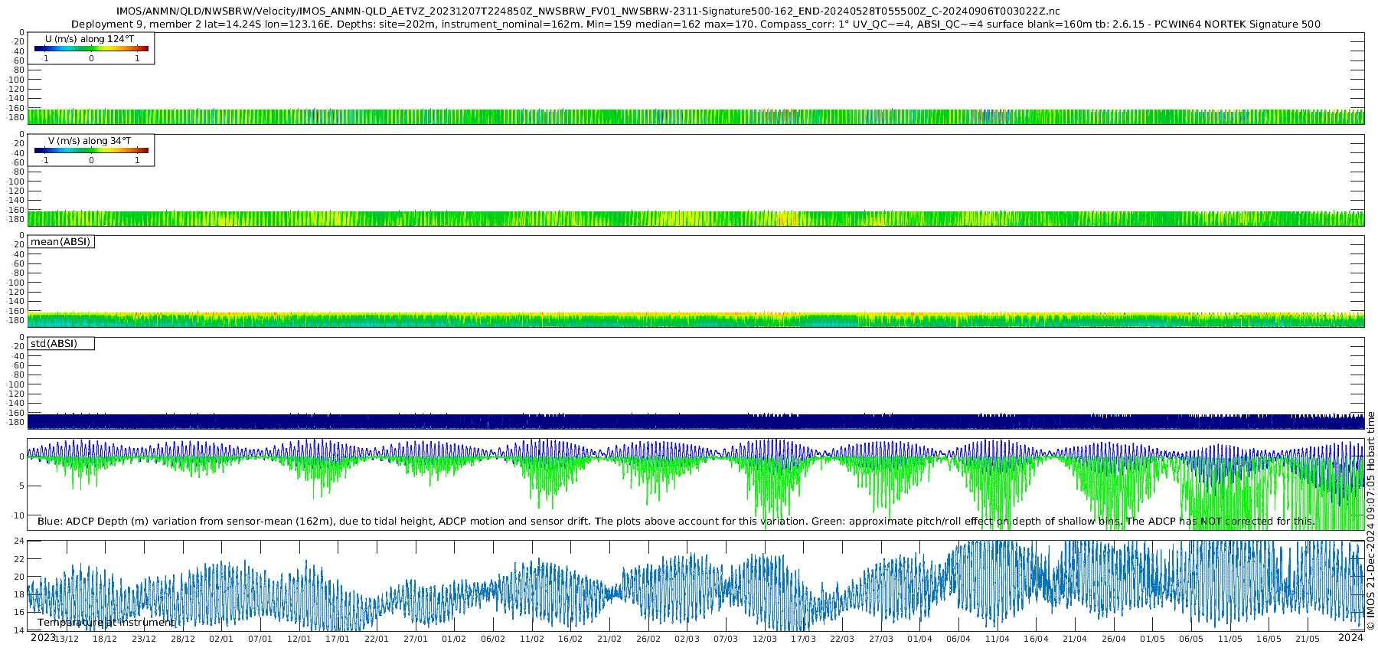This screenshot has width=1378, height=651.
Task: Pick the 01/02 date tick label
Action: click(x=454, y=640)
